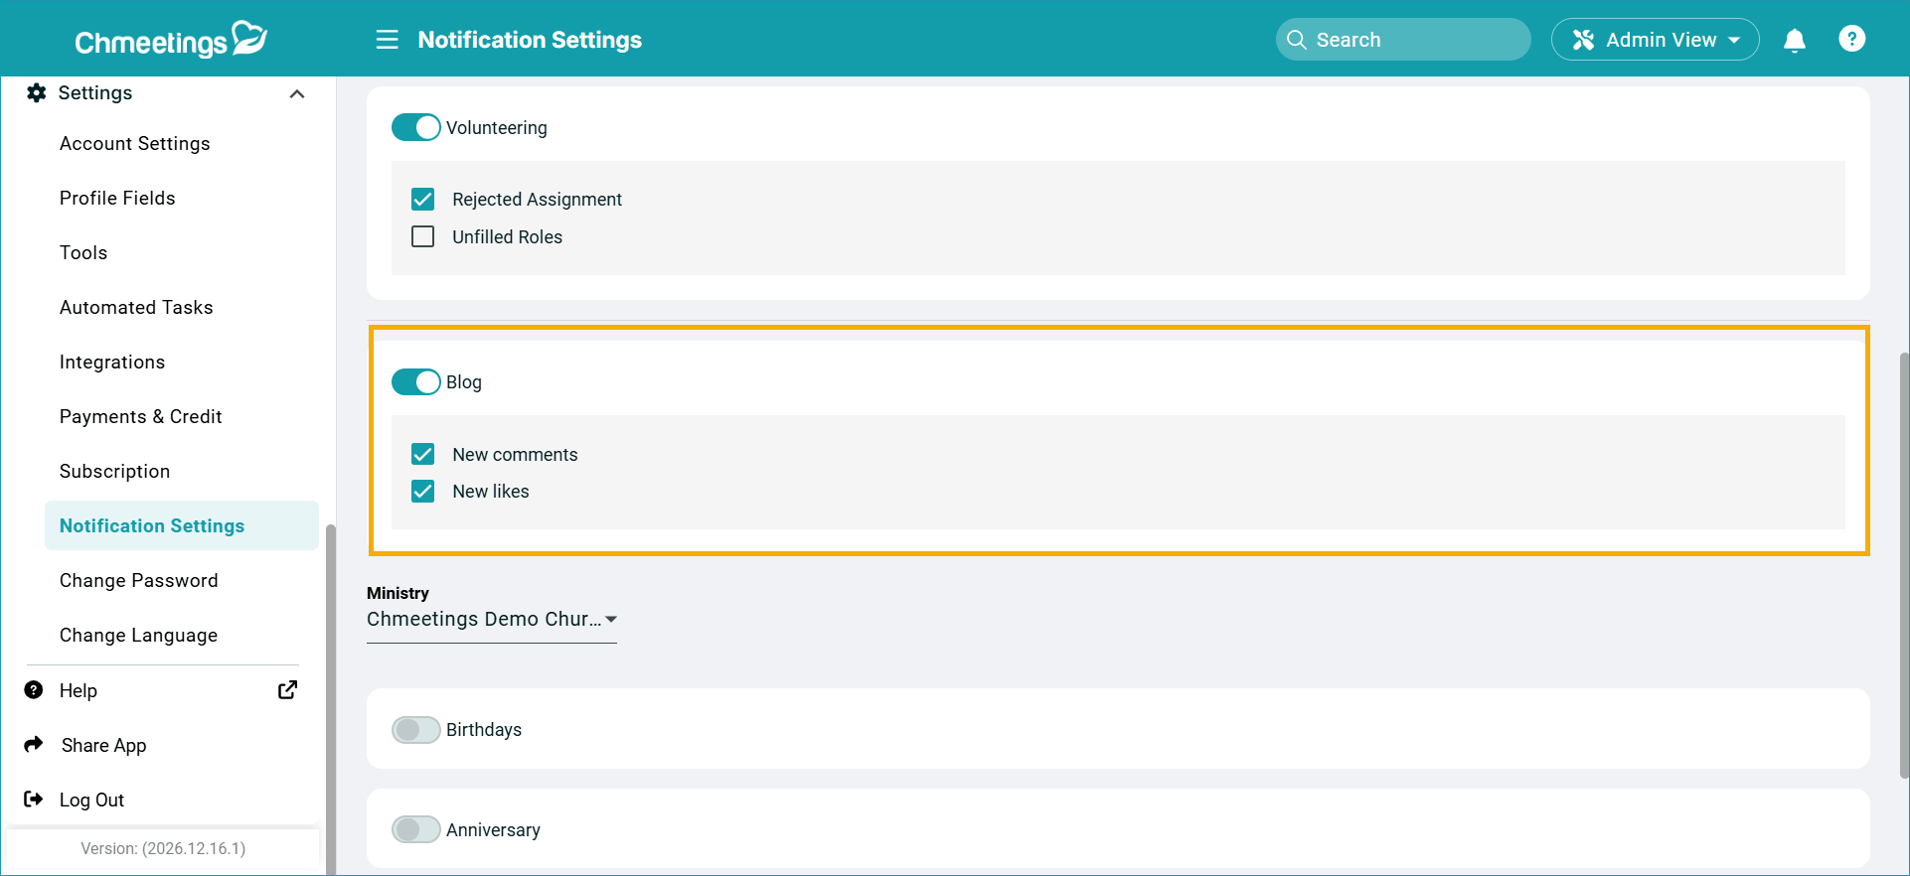Uncheck New comments checkbox
This screenshot has height=876, width=1910.
(x=422, y=454)
